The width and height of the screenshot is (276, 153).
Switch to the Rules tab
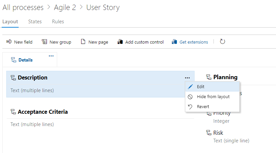[58, 22]
